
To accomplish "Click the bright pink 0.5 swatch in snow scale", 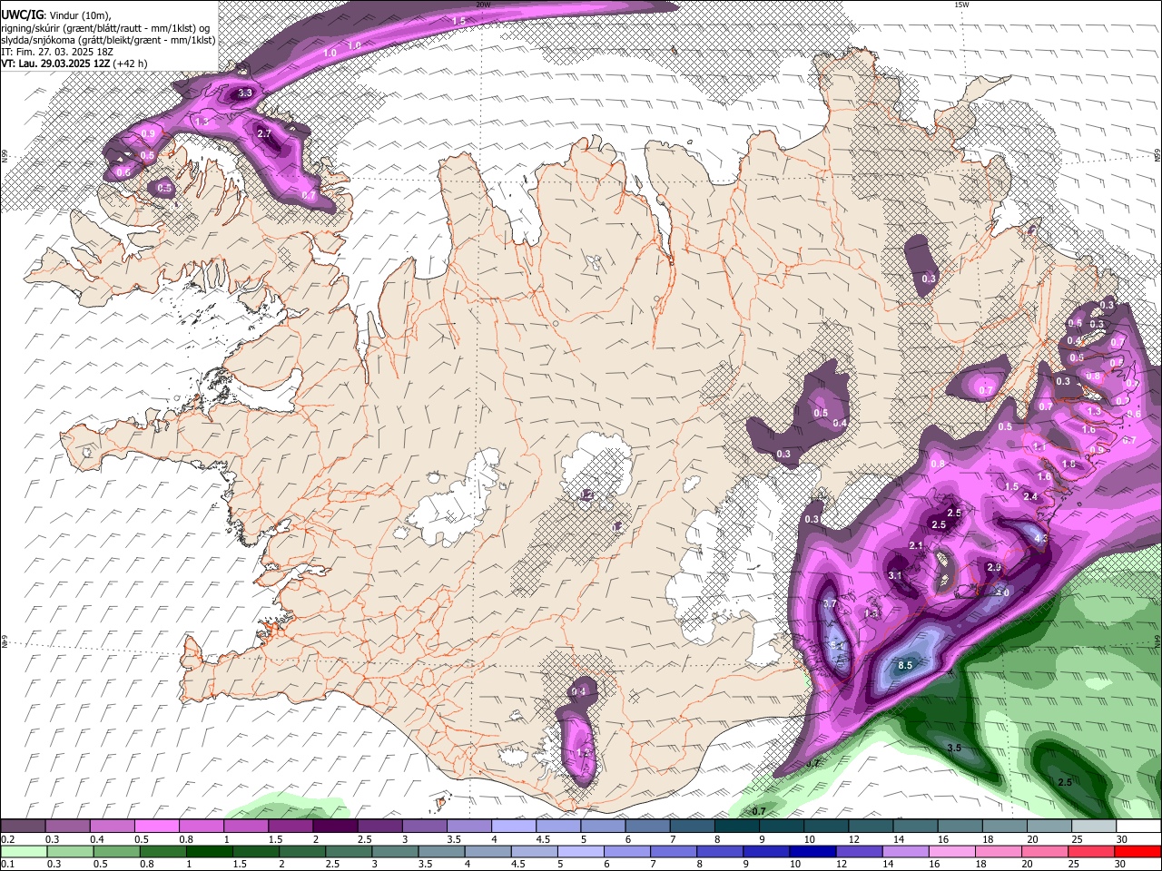I will point(156,827).
